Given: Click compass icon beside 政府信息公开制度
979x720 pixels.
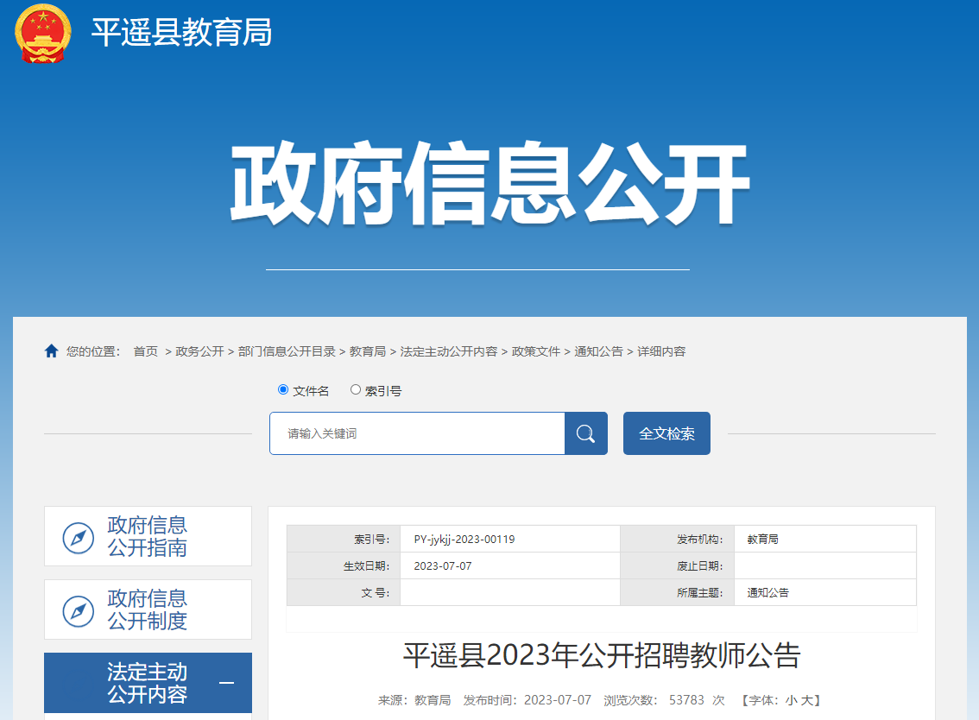Looking at the screenshot, I should (79, 611).
